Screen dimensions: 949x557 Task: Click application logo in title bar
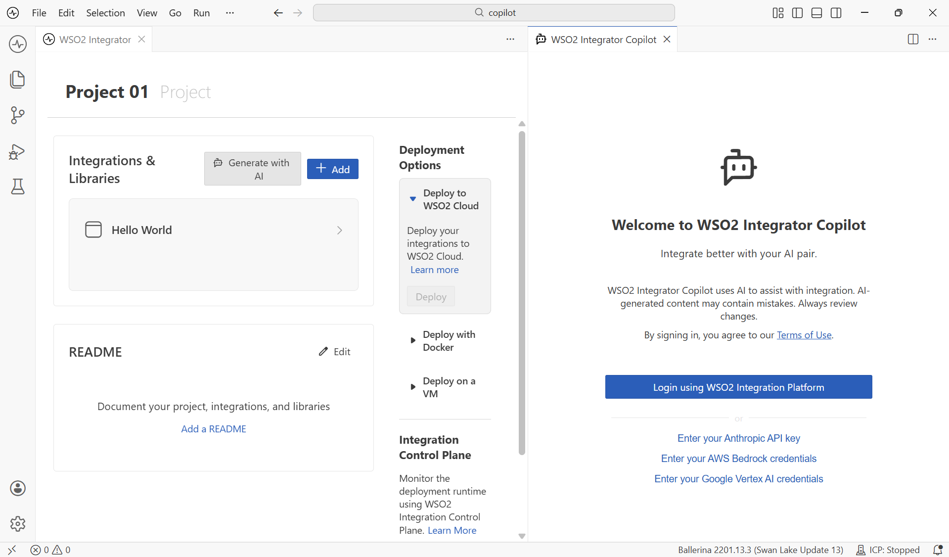coord(13,13)
